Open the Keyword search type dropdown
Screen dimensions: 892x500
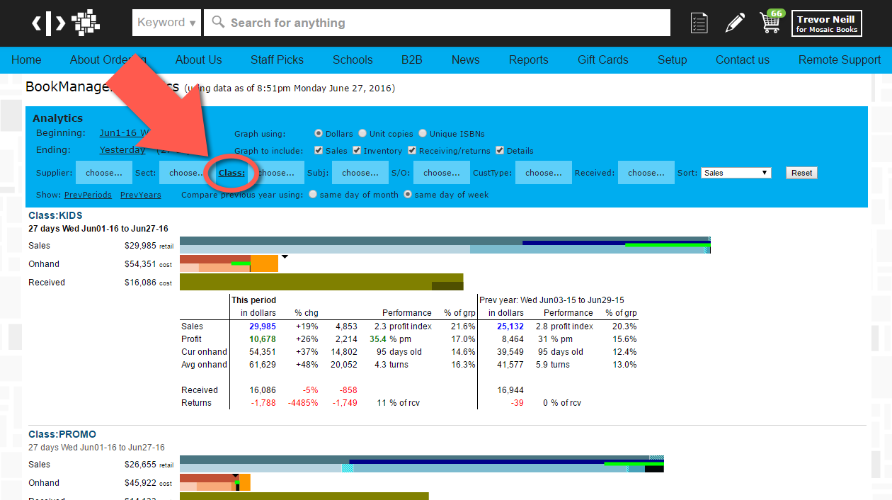click(166, 23)
